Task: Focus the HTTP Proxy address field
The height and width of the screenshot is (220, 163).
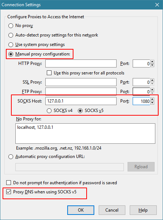Action: pos(81,63)
